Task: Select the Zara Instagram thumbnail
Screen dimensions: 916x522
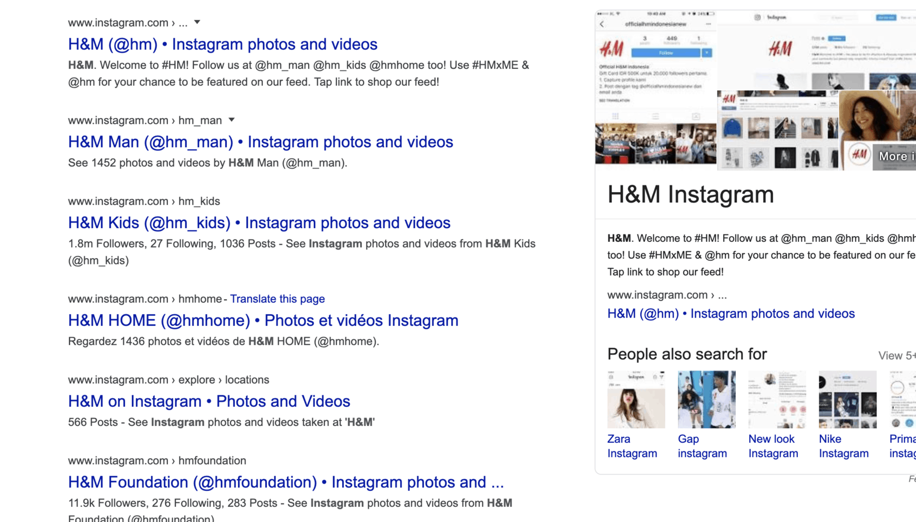Action: 636,399
